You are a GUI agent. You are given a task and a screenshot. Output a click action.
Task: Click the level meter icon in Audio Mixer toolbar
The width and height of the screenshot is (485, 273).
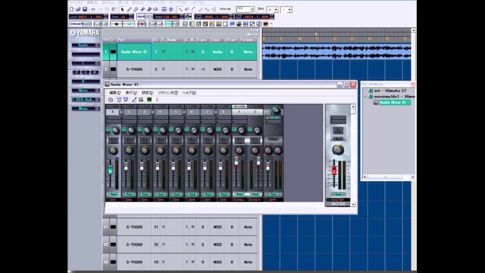(x=149, y=100)
